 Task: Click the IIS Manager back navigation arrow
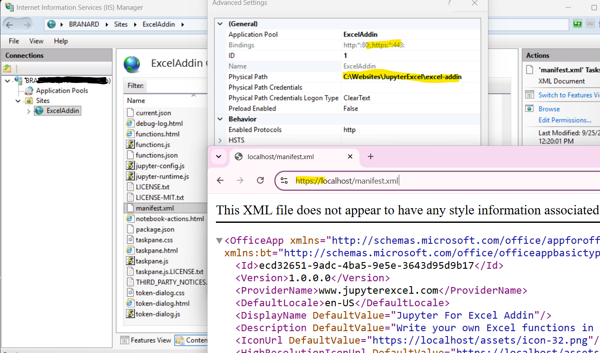10,25
